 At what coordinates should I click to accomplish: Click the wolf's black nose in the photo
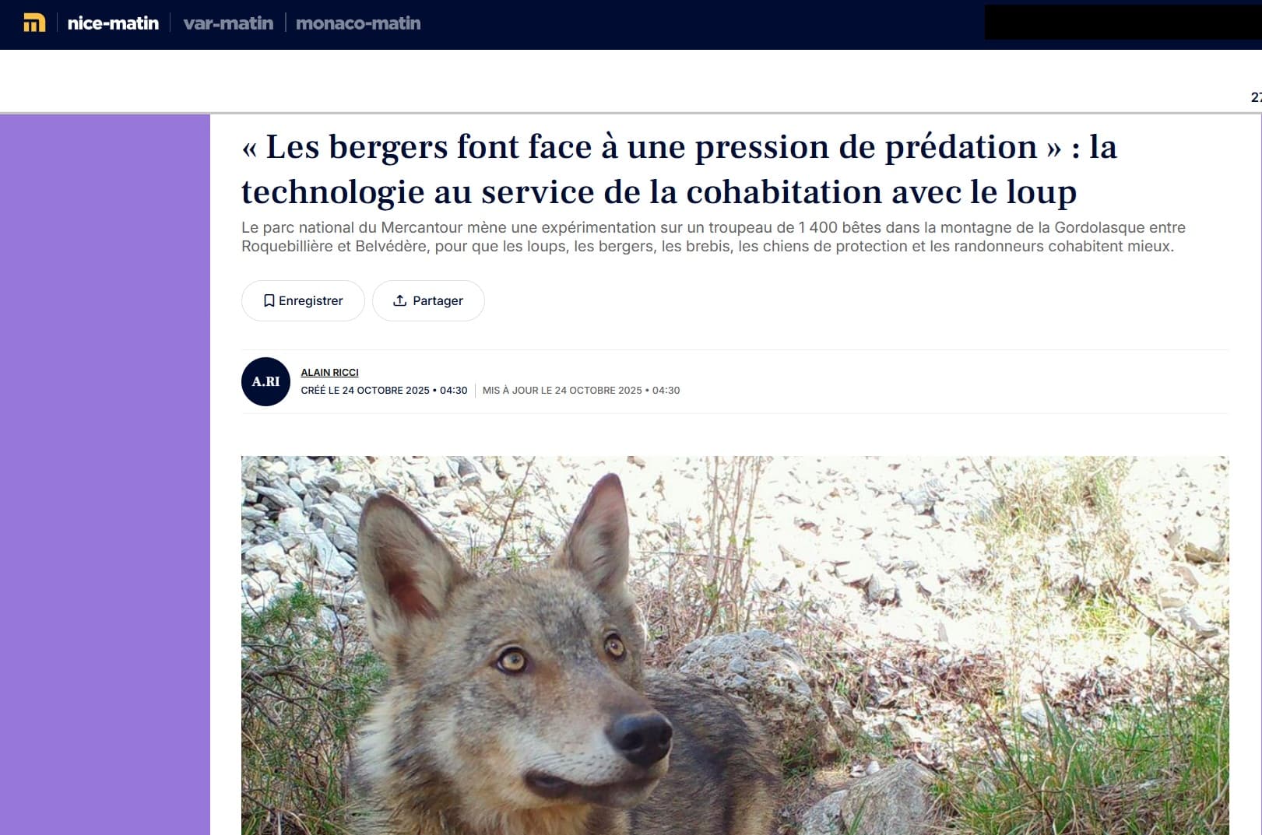(640, 735)
